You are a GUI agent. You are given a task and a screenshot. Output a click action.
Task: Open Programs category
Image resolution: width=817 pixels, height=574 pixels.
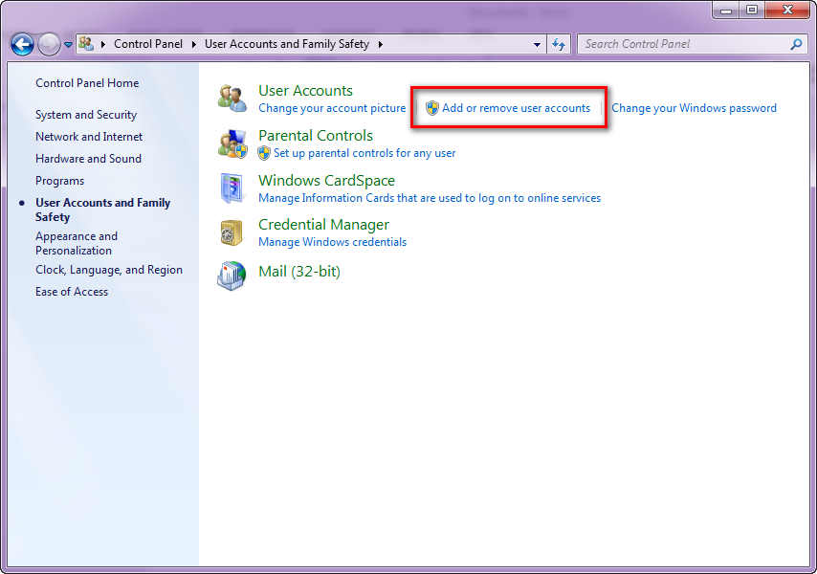59,181
